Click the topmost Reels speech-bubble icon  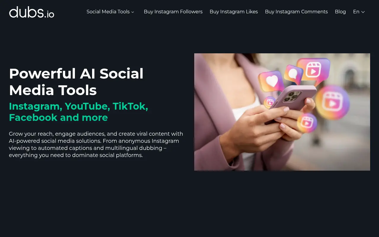[x=313, y=71]
